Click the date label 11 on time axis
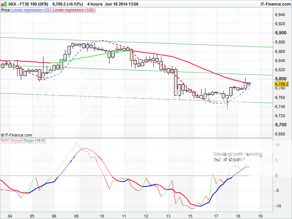This screenshot has width=292, height=219. 124,216
